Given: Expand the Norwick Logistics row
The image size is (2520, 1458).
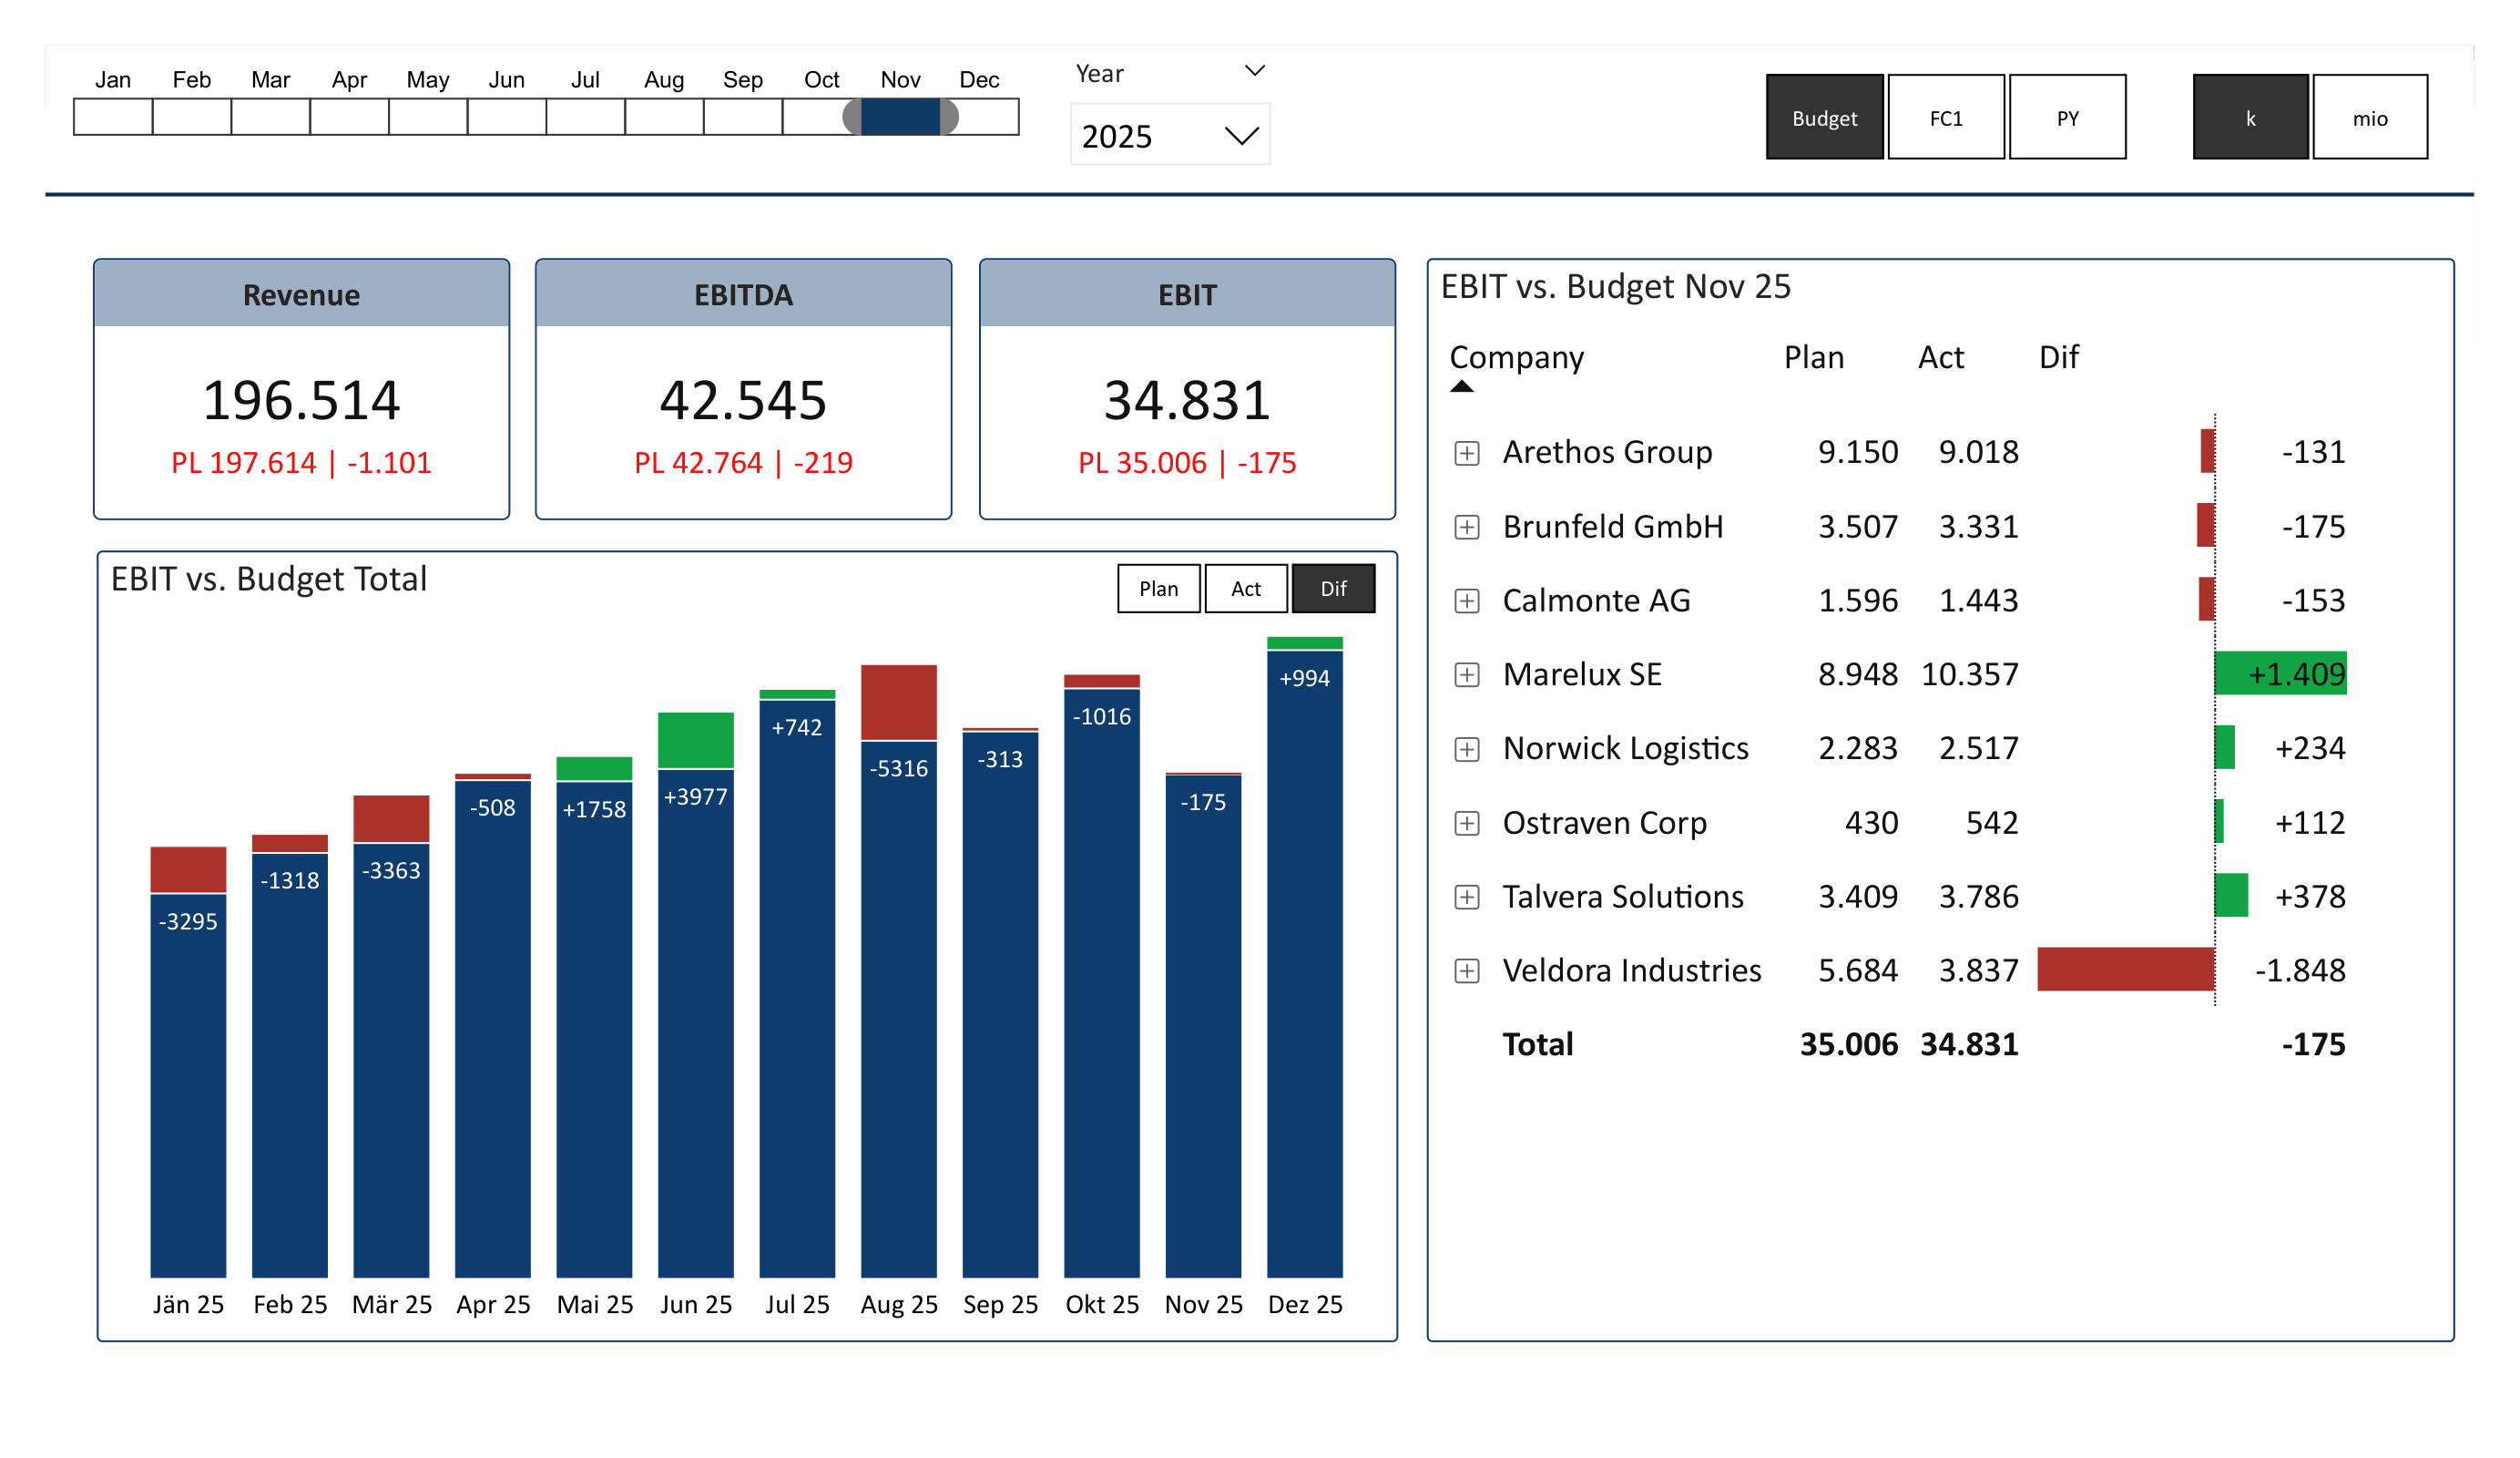Looking at the screenshot, I should (1466, 748).
